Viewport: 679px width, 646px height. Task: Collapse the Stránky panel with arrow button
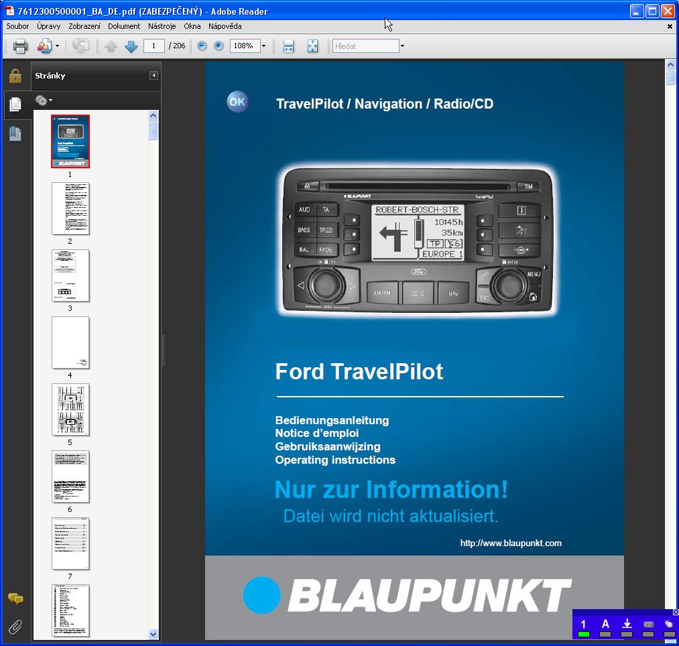click(x=153, y=76)
